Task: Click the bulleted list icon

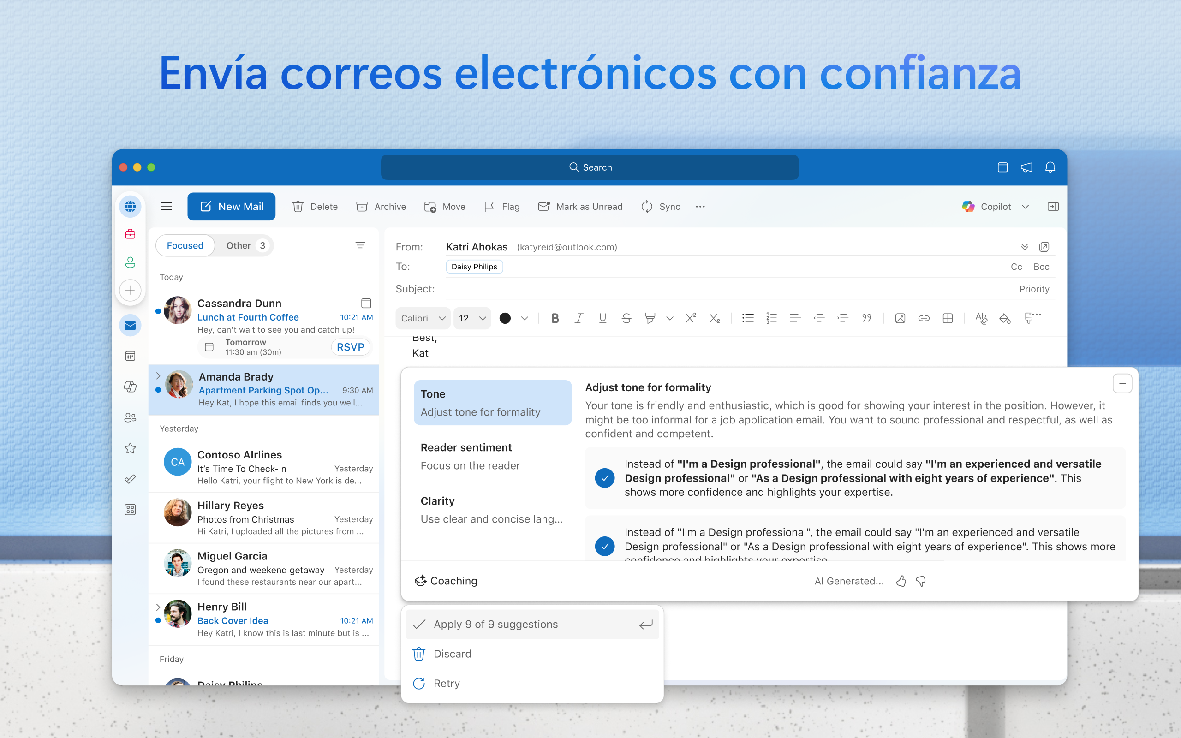Action: pyautogui.click(x=748, y=318)
